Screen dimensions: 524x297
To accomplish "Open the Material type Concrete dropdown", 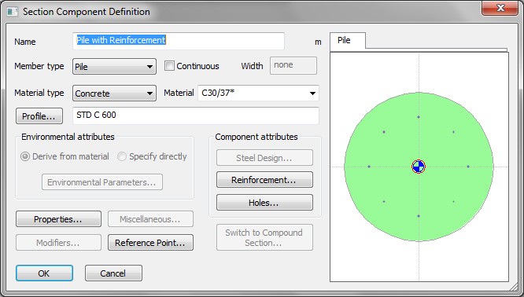I will click(114, 93).
